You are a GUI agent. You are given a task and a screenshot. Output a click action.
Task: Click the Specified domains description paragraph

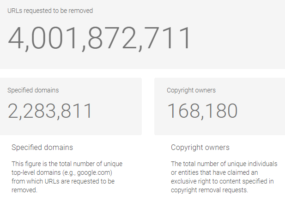67,177
